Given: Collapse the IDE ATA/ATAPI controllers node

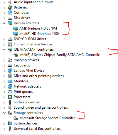Looking at the screenshot, I should [x=4, y=49].
